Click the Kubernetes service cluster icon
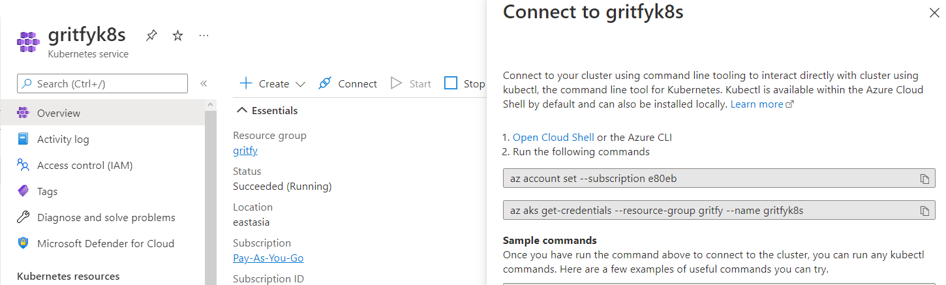This screenshot has height=285, width=946. (x=28, y=42)
